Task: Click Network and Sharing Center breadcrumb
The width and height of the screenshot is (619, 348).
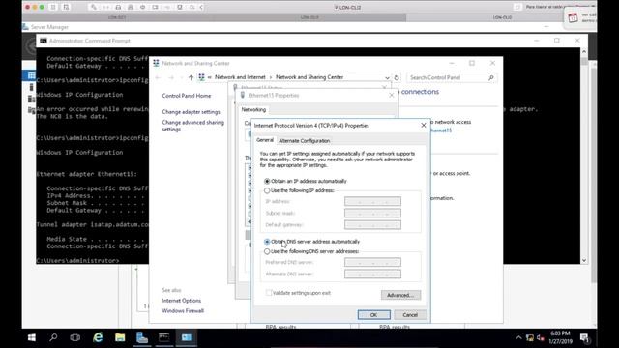Action: (309, 77)
